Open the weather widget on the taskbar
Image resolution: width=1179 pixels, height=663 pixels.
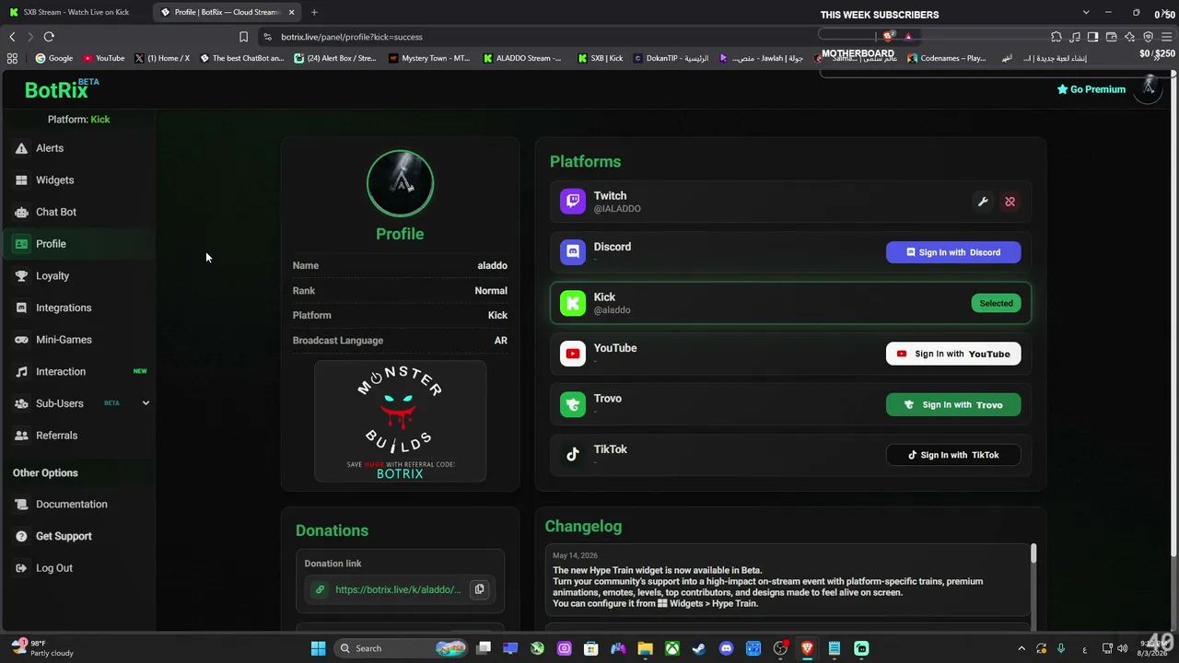coord(41,648)
